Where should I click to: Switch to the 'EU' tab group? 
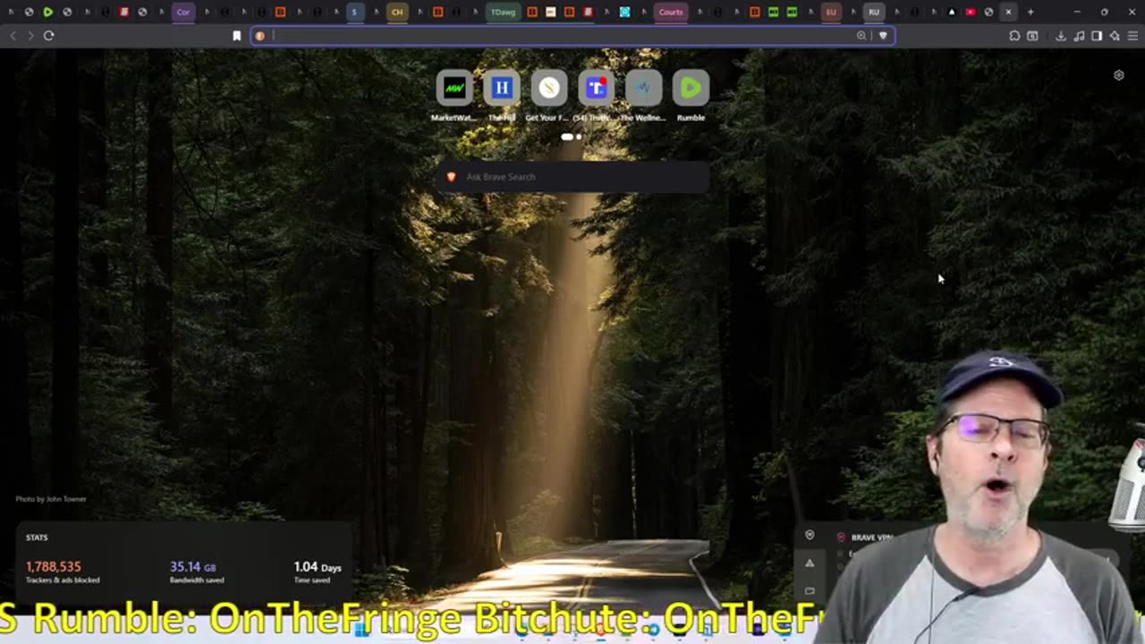click(831, 12)
